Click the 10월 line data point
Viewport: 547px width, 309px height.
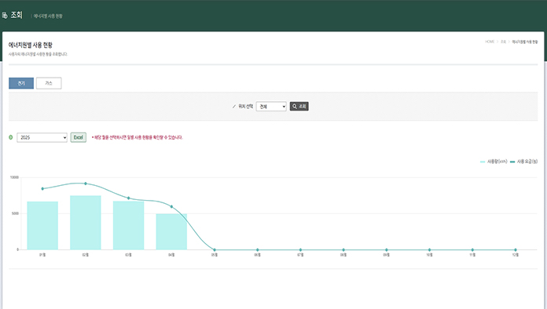pos(429,250)
